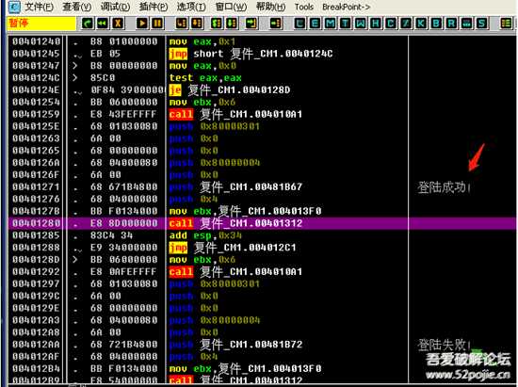Screen dimensions: 518x387
Task: Click 'push 复件_CM1.00481B72' instruction
Action: (x=235, y=345)
